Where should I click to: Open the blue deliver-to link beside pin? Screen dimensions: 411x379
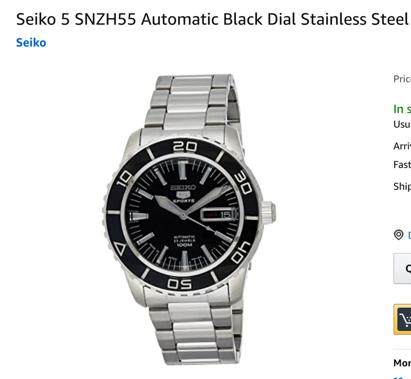[410, 235]
